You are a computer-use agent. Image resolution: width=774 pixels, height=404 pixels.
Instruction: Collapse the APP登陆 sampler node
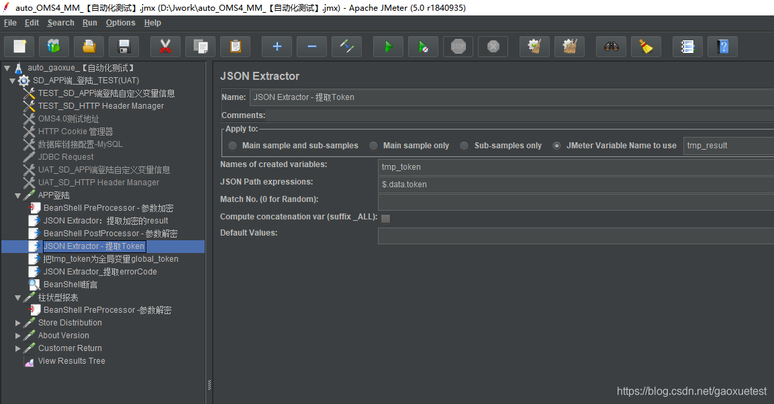click(17, 196)
